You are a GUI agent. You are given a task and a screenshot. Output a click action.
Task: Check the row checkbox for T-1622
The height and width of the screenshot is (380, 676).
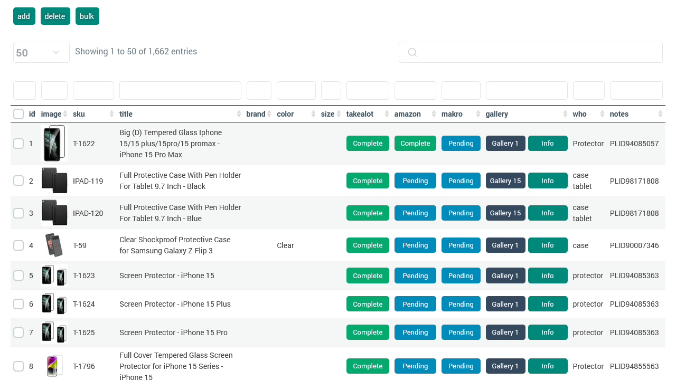18,143
